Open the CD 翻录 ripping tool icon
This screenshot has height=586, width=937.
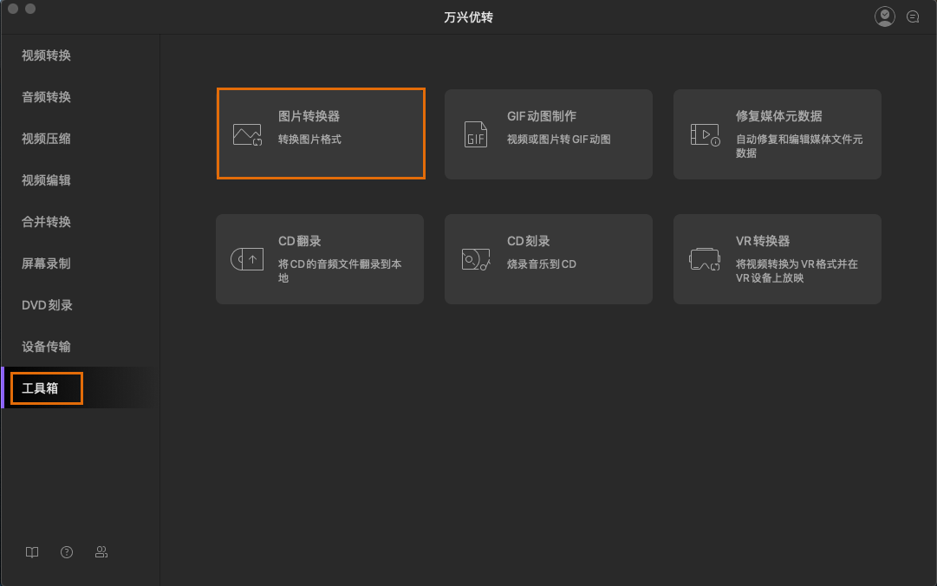[x=245, y=258]
